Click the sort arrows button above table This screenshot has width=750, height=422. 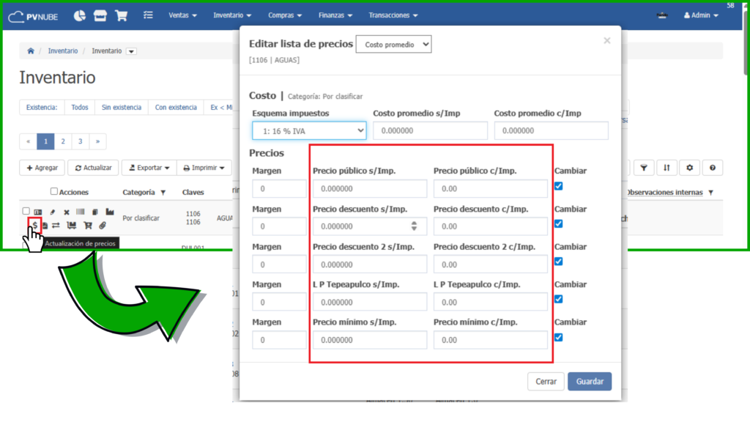coord(667,168)
